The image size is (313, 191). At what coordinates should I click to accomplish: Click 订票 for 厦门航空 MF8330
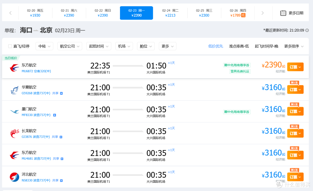pos(295,111)
